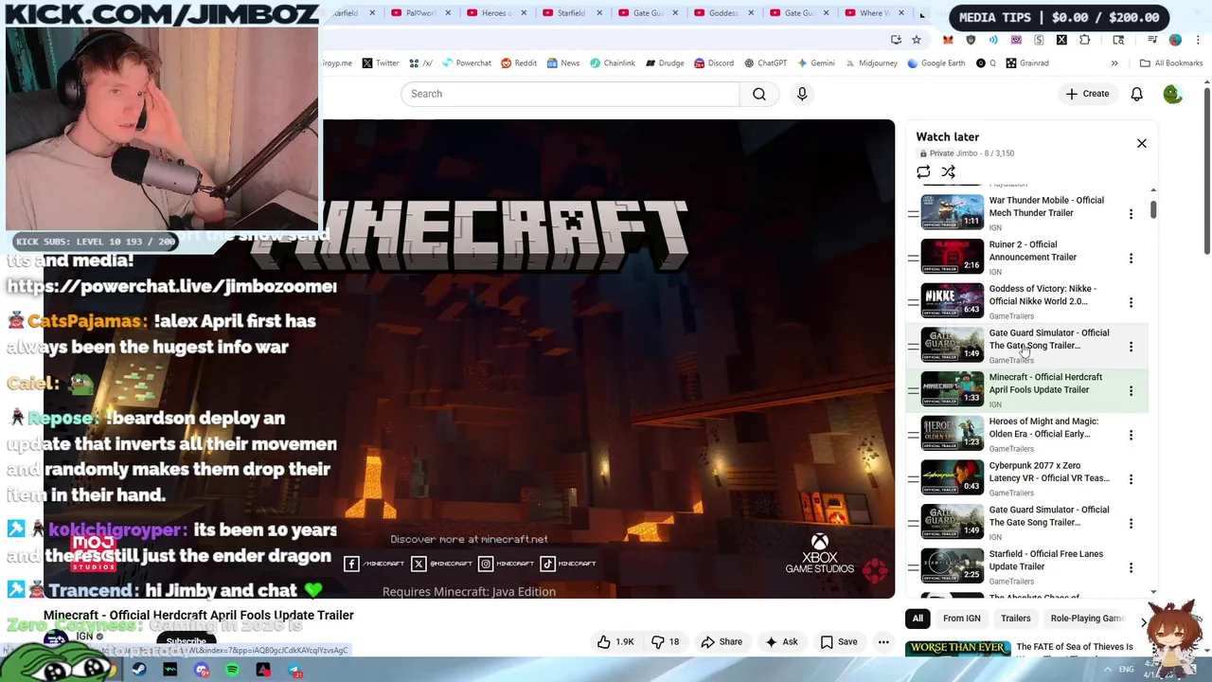Image resolution: width=1212 pixels, height=682 pixels.
Task: Open more actions ellipsis below video
Action: pyautogui.click(x=883, y=641)
